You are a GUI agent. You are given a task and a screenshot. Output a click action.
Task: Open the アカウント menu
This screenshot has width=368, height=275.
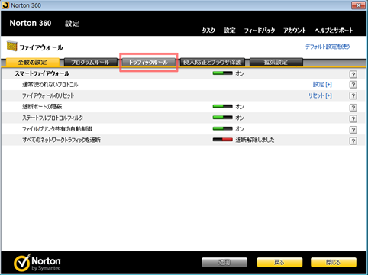pyautogui.click(x=295, y=31)
